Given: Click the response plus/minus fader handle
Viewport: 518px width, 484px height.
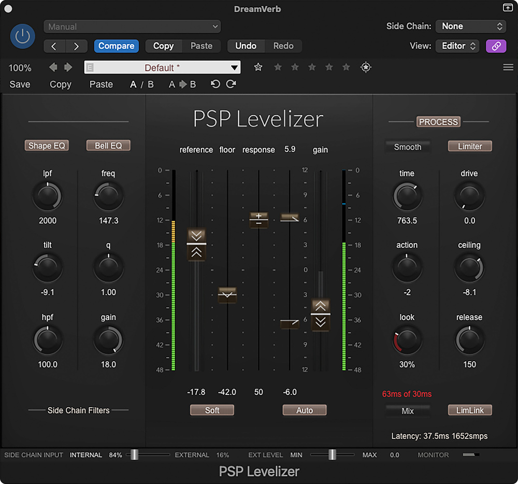Looking at the screenshot, I should point(258,220).
